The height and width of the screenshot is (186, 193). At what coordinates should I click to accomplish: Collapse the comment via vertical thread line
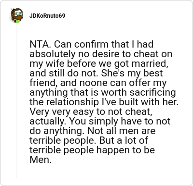[16, 100]
